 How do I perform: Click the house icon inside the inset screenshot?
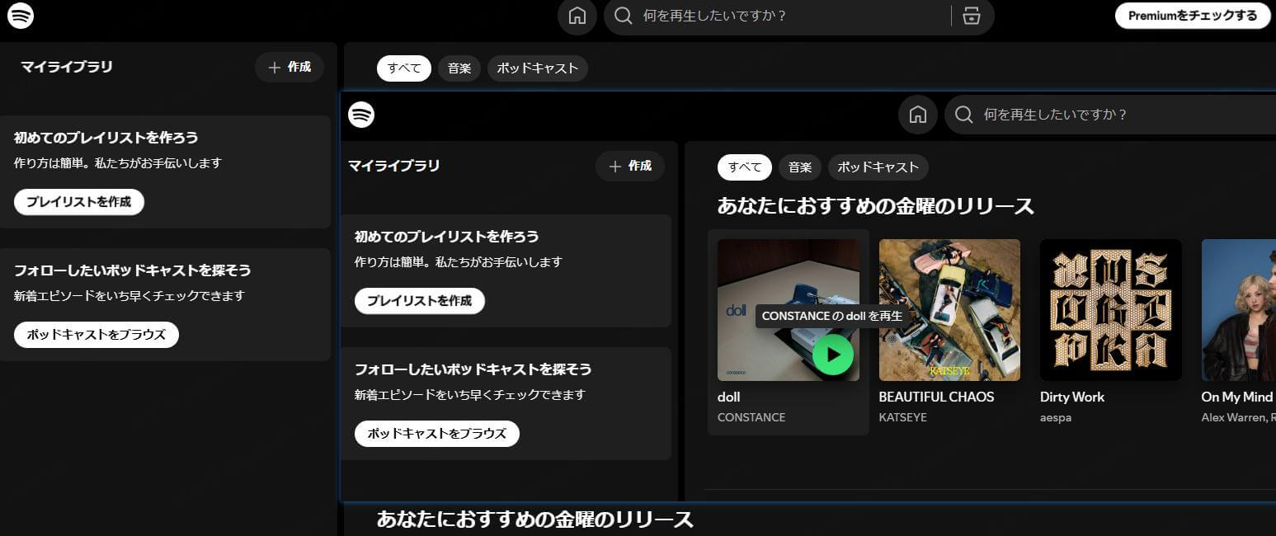[918, 115]
